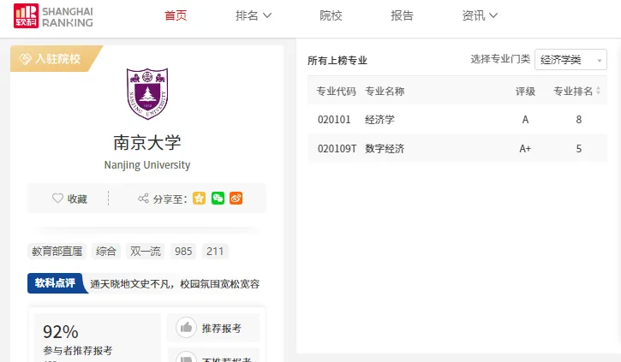Click the 教育部直属 tag
Image resolution: width=621 pixels, height=362 pixels.
click(x=57, y=252)
